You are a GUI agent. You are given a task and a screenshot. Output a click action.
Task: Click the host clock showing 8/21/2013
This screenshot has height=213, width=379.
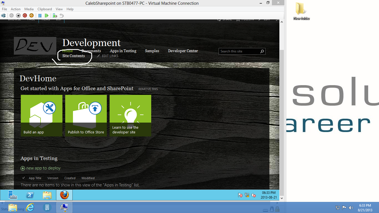[x=365, y=208]
